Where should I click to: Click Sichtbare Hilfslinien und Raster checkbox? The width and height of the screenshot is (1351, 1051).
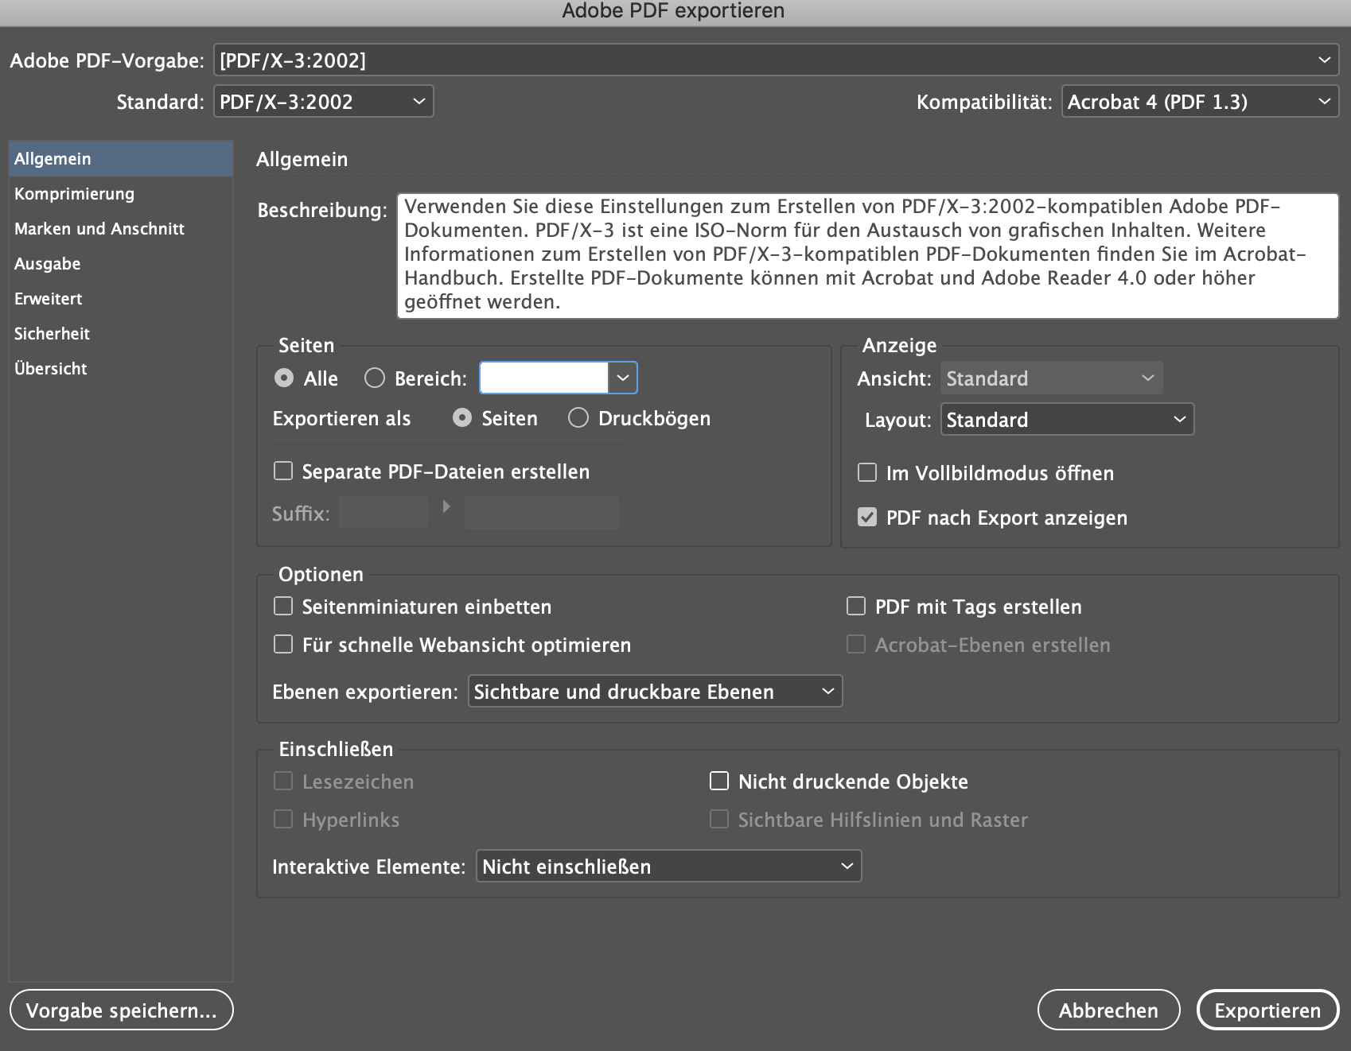coord(719,820)
